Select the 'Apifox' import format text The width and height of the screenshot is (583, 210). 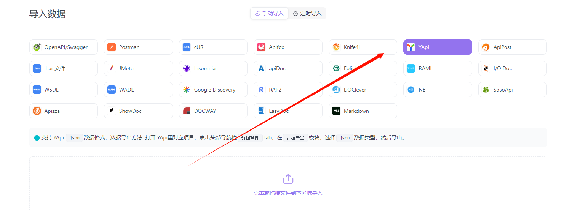point(276,47)
